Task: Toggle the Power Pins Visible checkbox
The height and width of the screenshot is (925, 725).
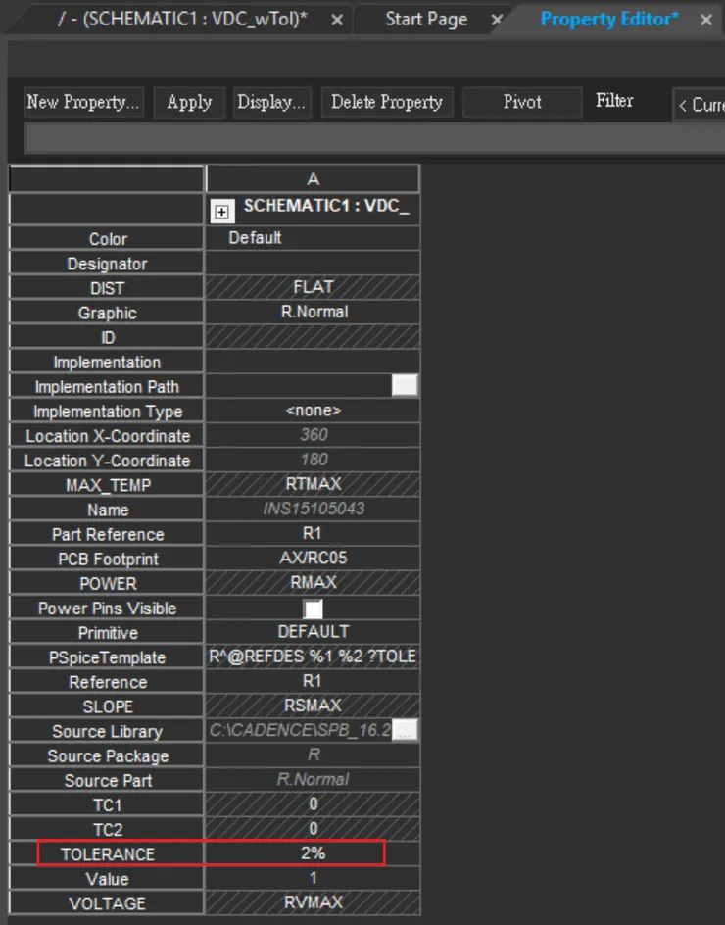Action: point(313,609)
